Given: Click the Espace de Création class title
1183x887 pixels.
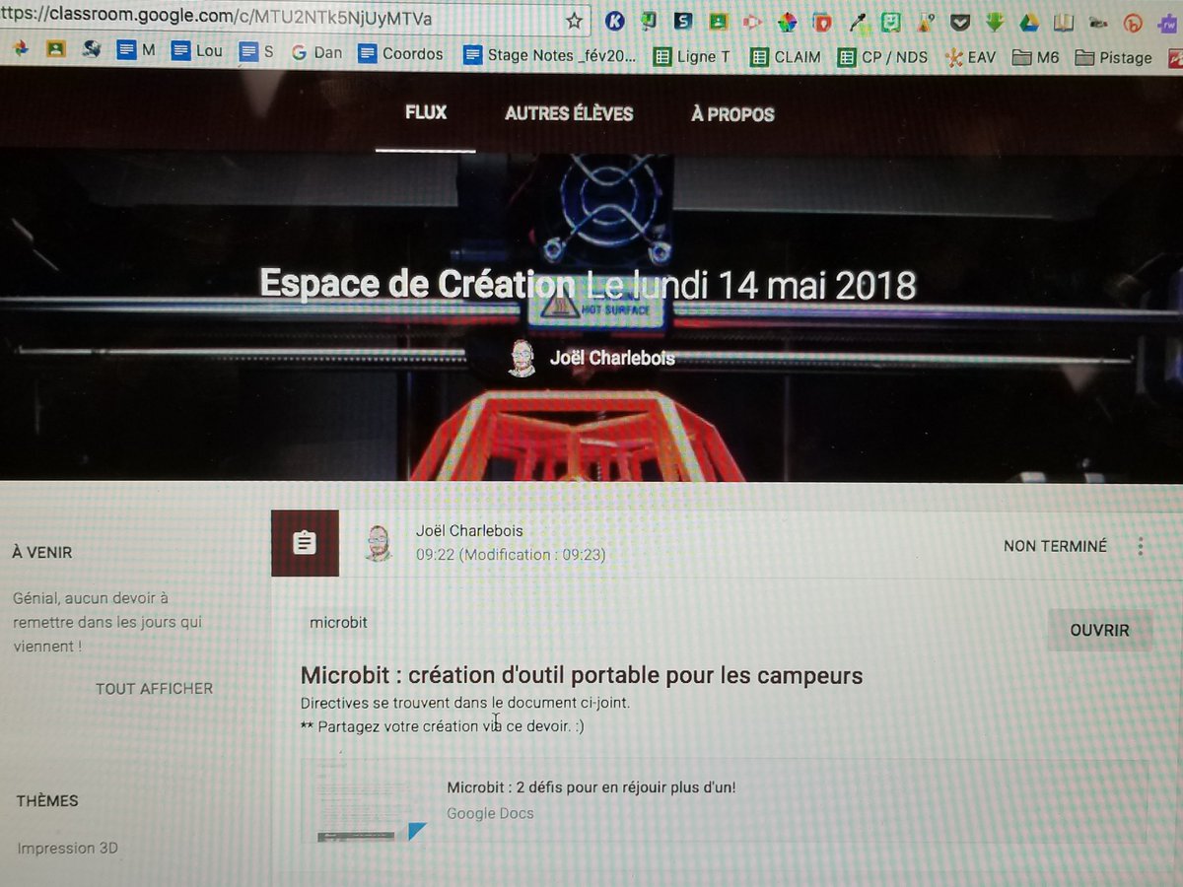Looking at the screenshot, I should [417, 284].
